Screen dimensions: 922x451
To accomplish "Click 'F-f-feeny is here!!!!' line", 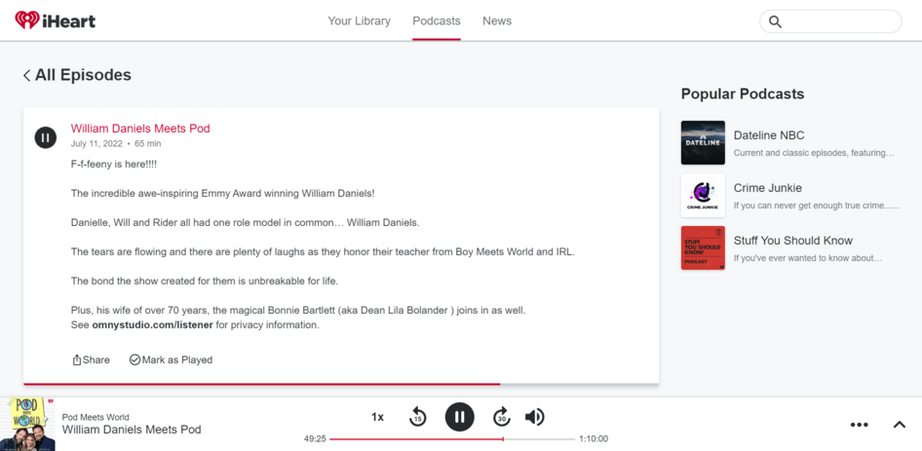I will click(x=114, y=164).
